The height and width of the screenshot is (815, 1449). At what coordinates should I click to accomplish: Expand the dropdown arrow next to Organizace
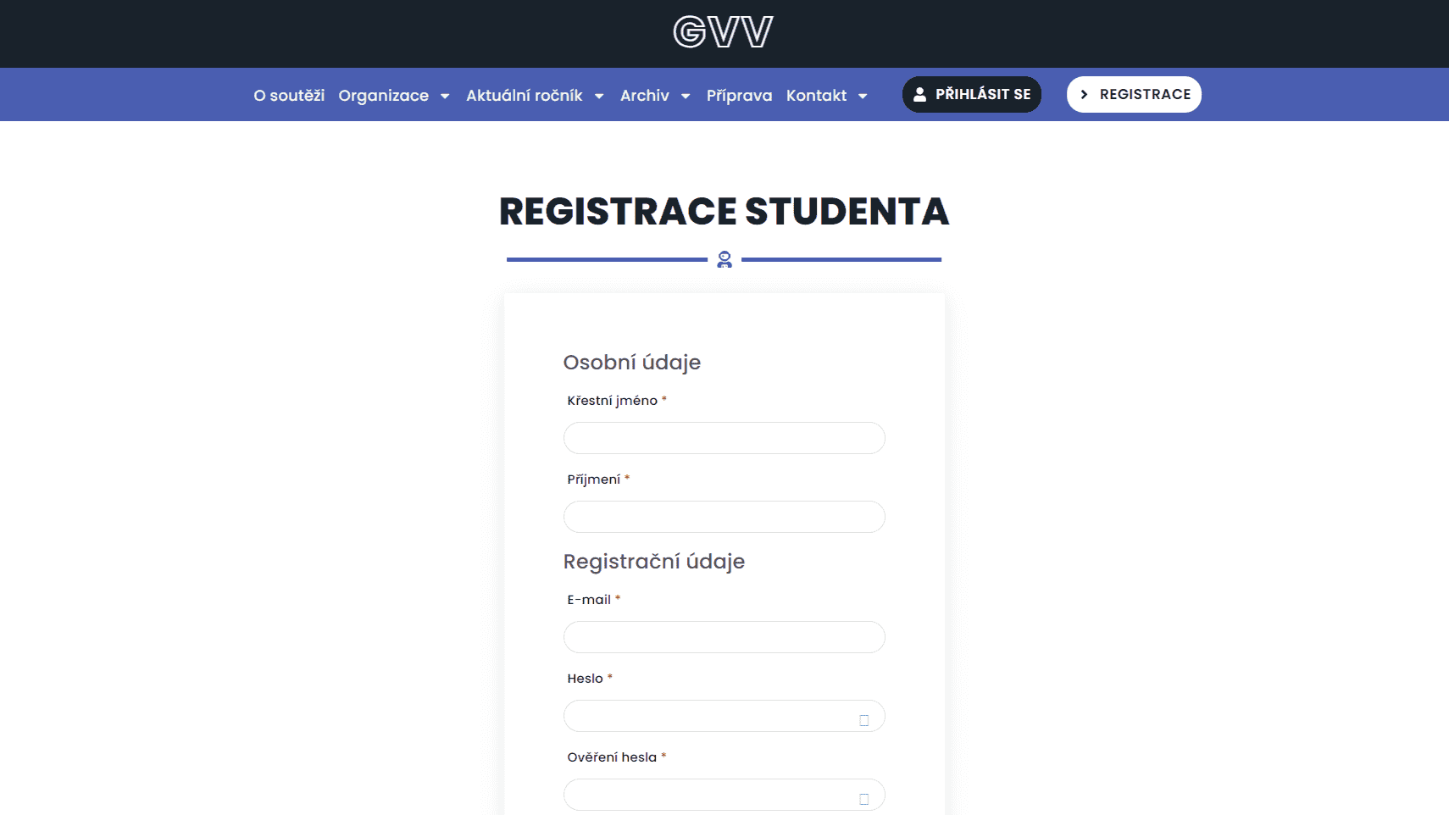445,96
